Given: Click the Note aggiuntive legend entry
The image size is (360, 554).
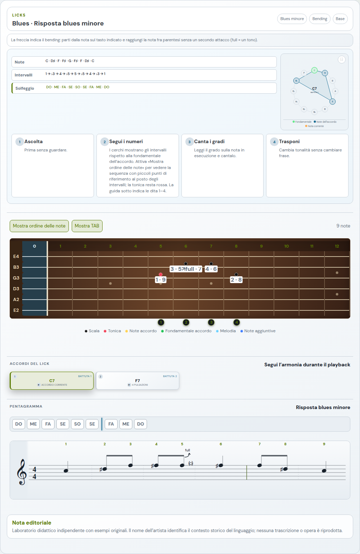Looking at the screenshot, I should coord(258,331).
